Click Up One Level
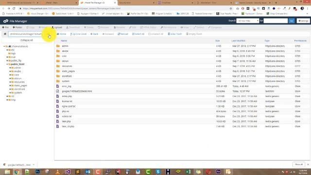The image size is (311, 175). 78,34
